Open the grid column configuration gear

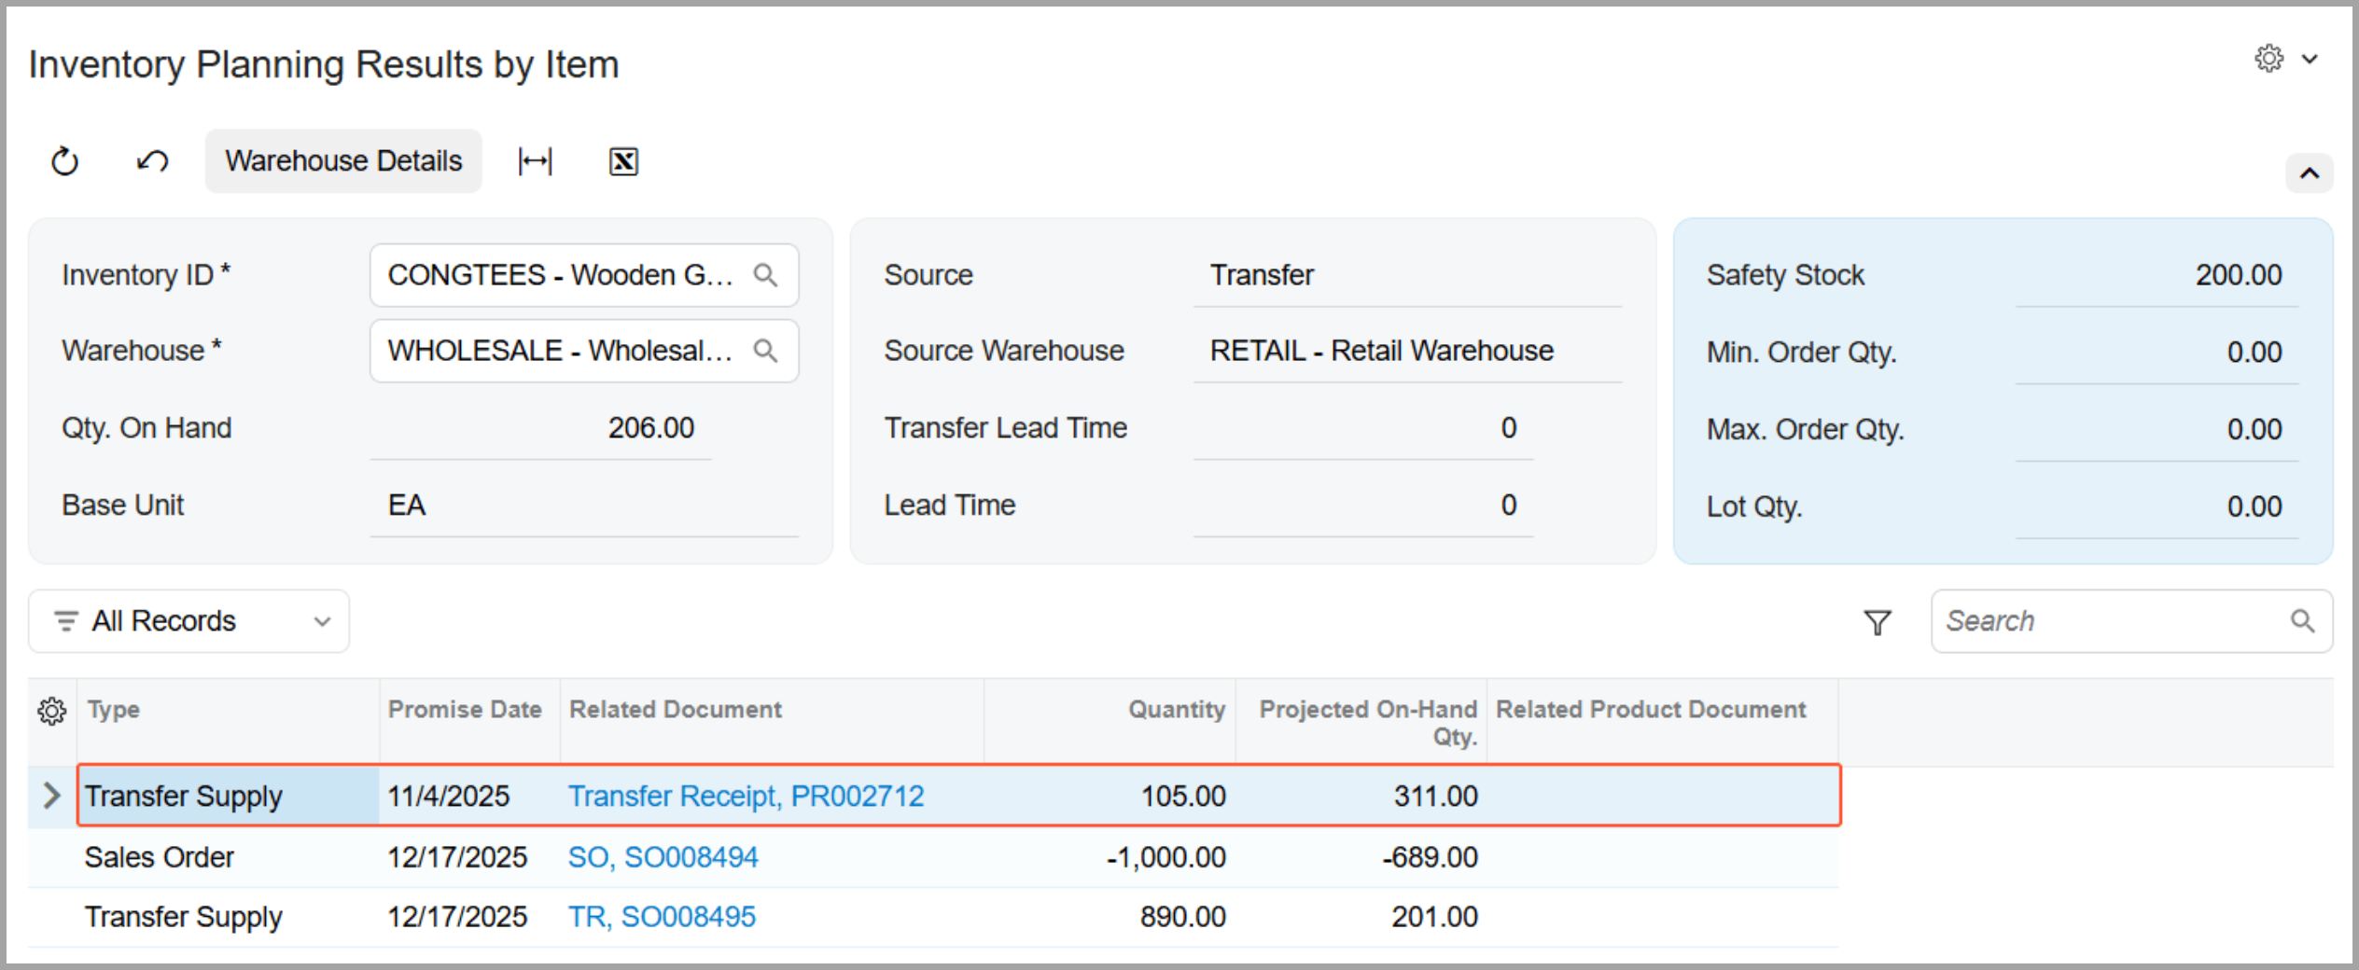pyautogui.click(x=52, y=711)
